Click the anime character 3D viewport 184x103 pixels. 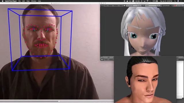pos(142,31)
